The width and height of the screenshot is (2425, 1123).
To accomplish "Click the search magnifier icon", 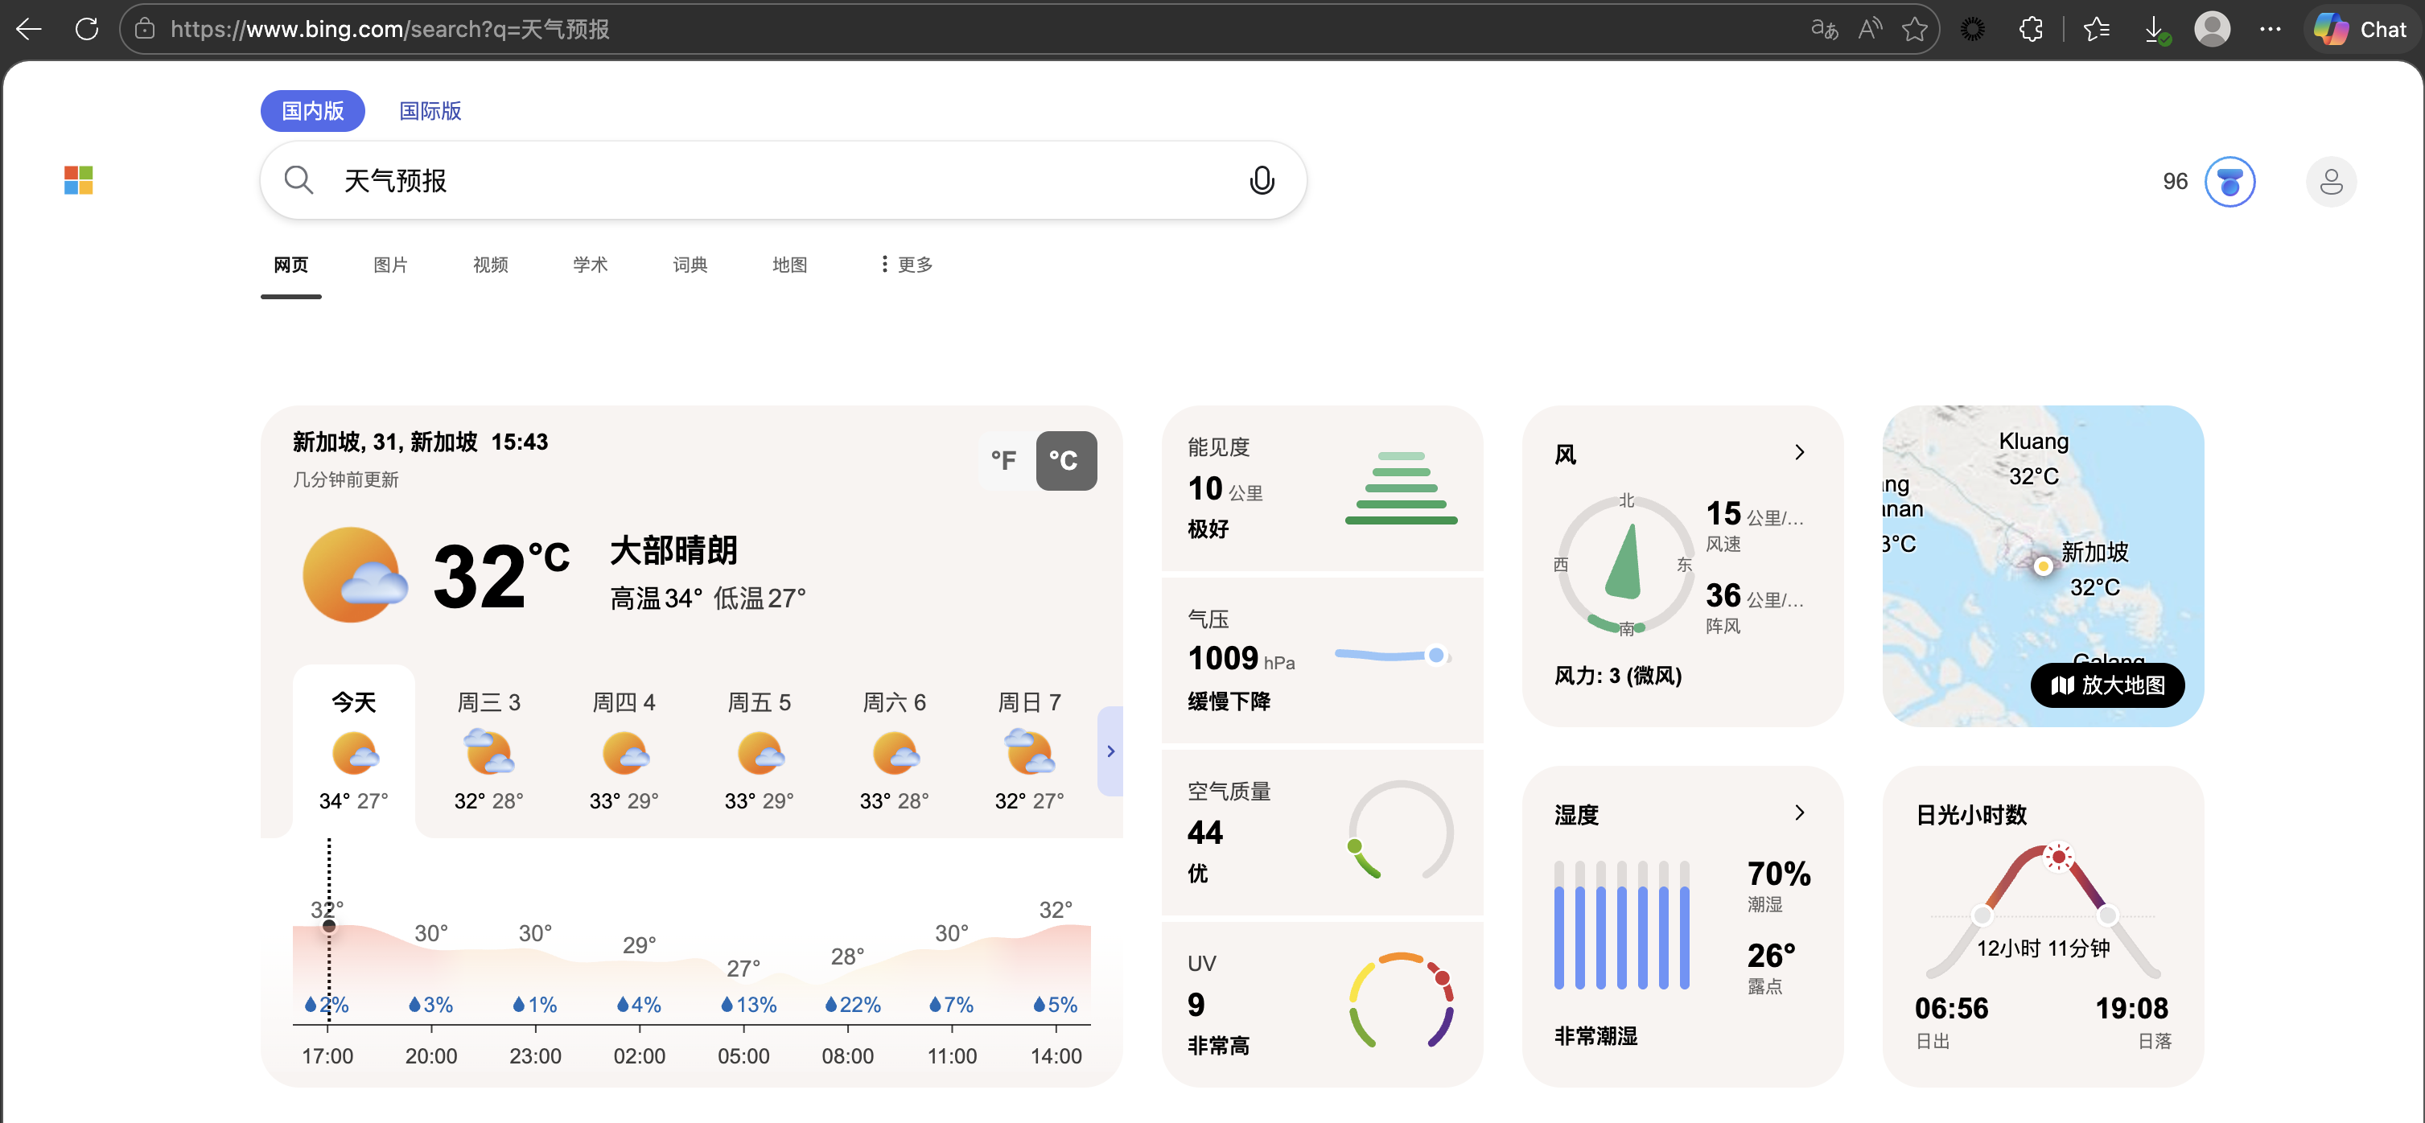I will pos(298,180).
